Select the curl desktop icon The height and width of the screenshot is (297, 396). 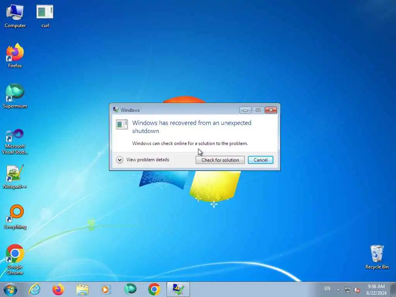point(45,16)
